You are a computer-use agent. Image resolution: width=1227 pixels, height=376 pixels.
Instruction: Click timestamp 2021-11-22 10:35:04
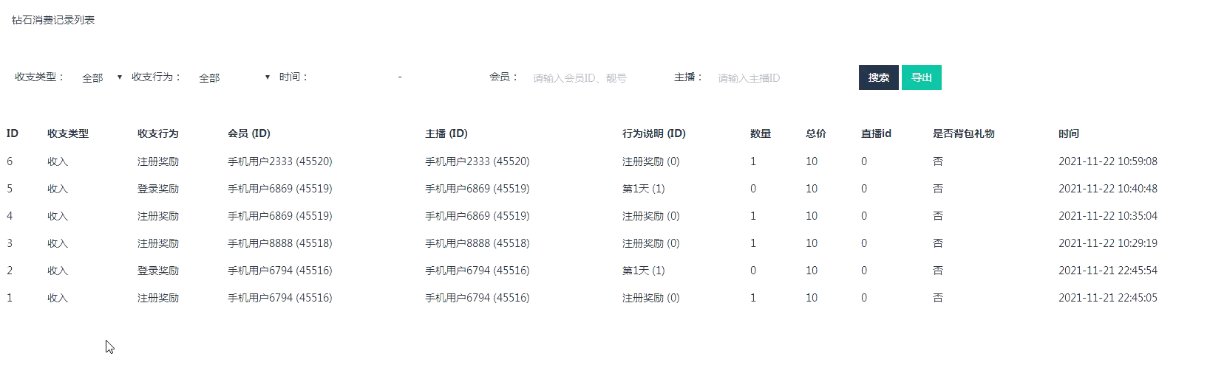tap(1108, 215)
